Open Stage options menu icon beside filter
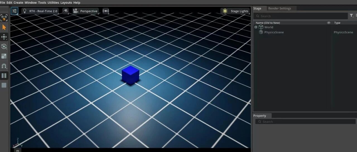 pos(356,16)
